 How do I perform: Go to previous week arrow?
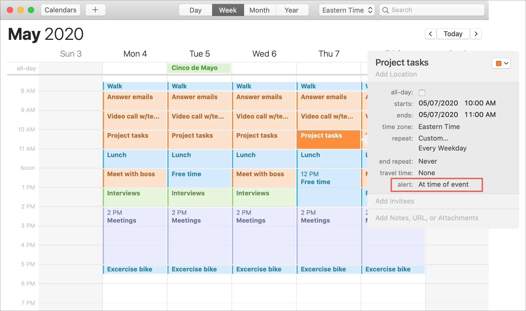click(x=430, y=34)
